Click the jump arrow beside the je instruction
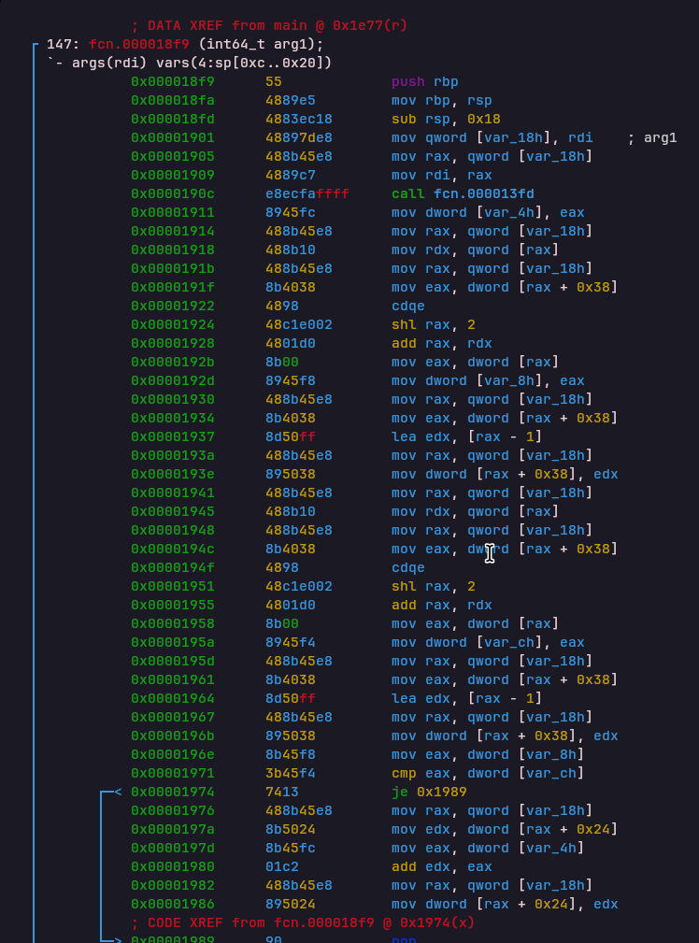Viewport: 699px width, 943px height. (x=111, y=792)
